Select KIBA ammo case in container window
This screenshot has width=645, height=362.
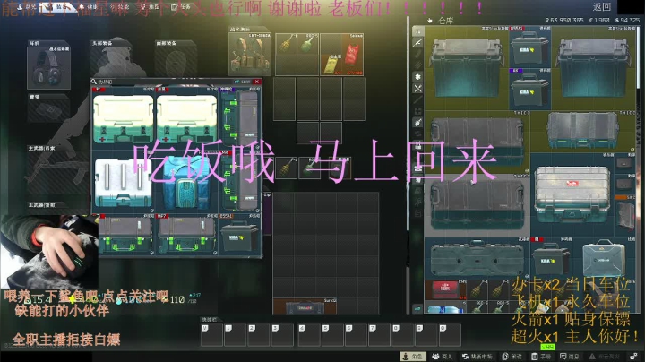pos(240,236)
